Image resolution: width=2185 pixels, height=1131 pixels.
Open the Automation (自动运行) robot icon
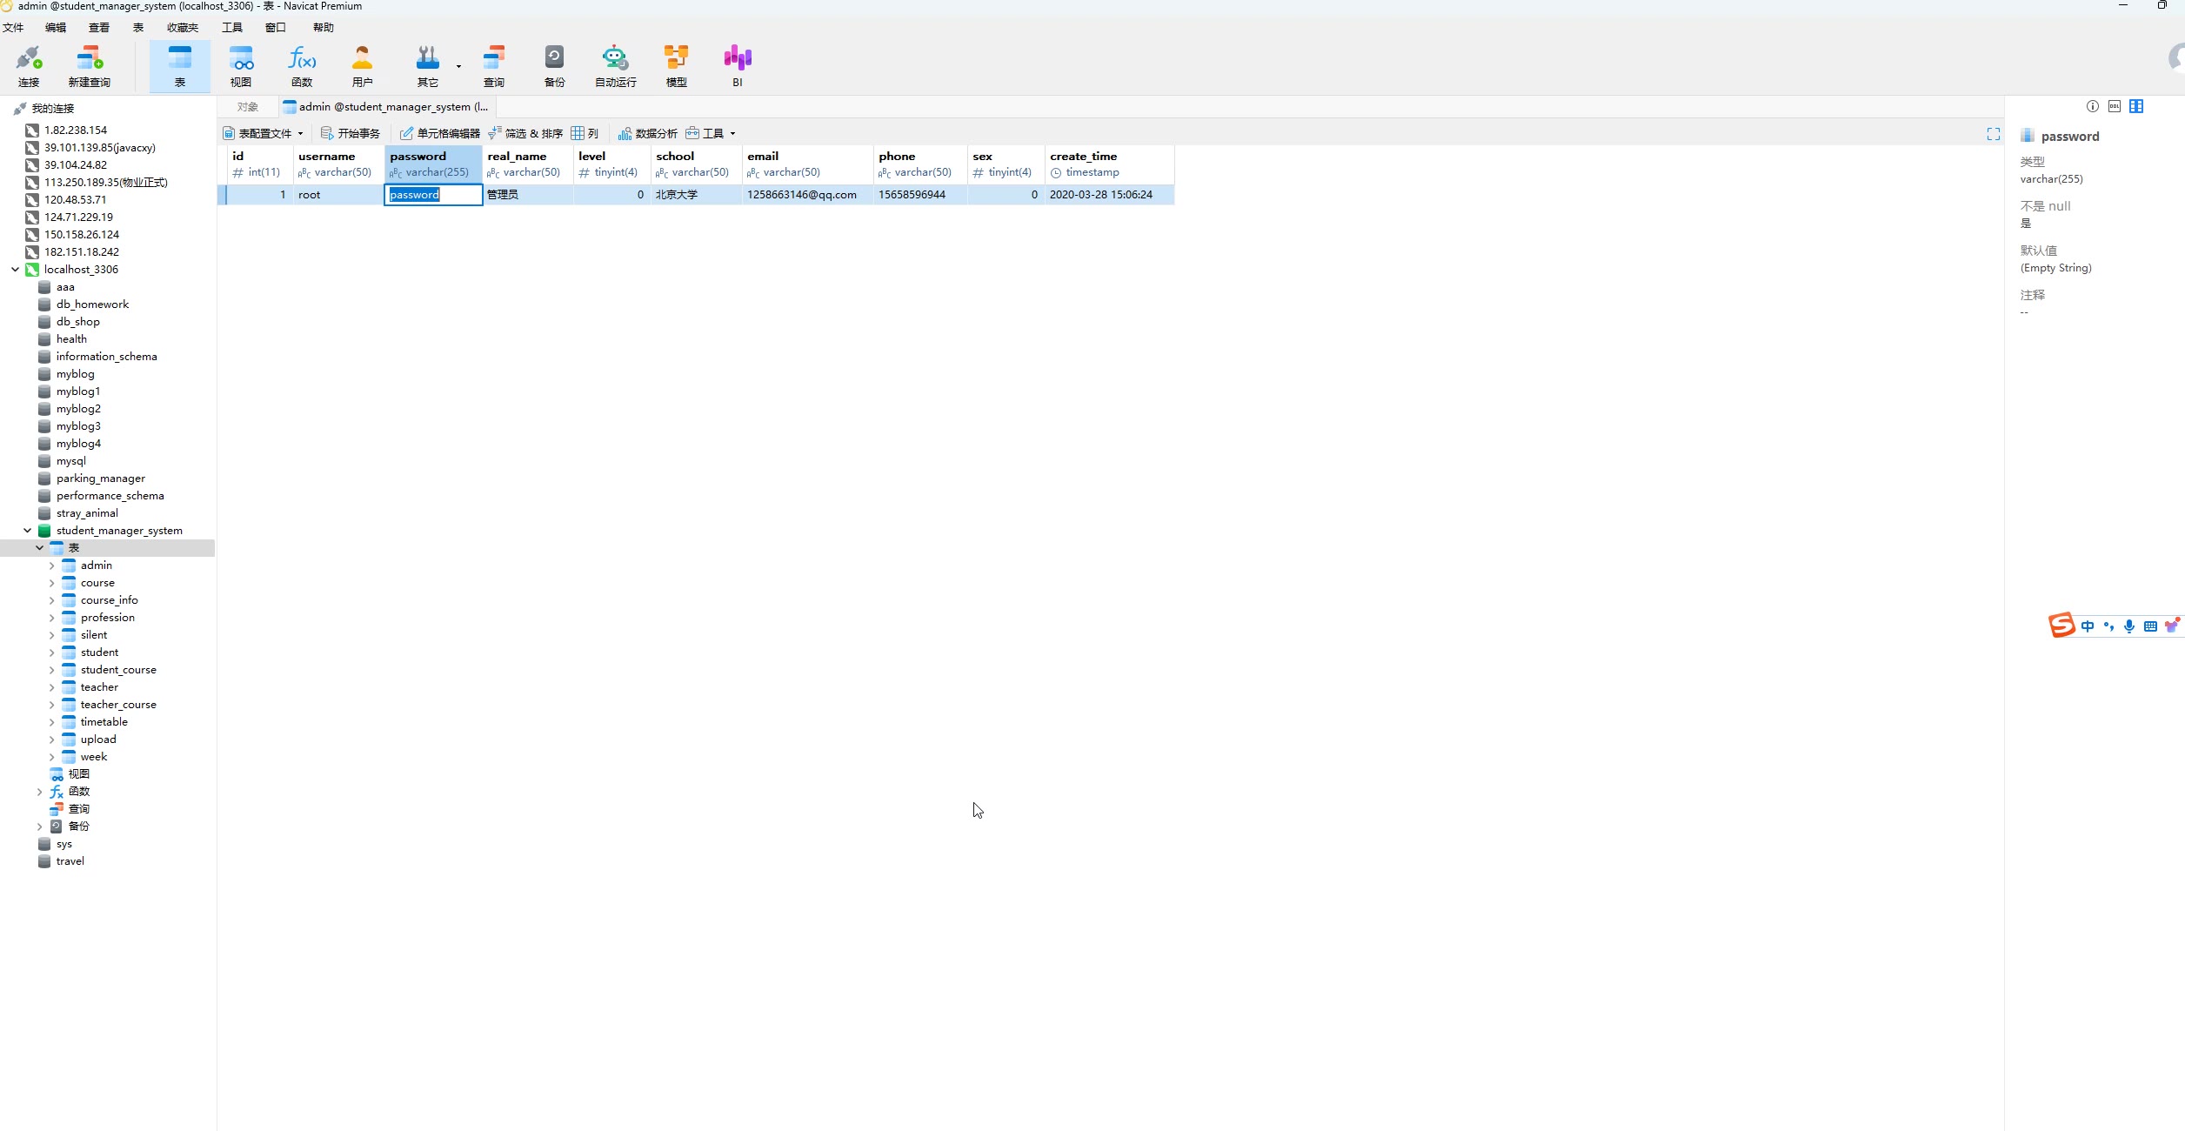coord(615,66)
